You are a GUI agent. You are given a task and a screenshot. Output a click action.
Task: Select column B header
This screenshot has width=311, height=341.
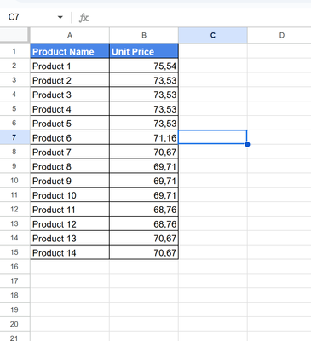click(144, 35)
